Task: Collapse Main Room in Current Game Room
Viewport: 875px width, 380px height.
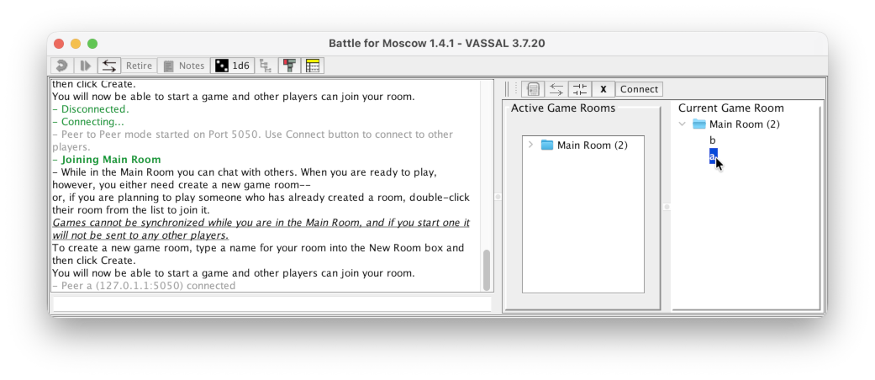Action: coord(683,124)
